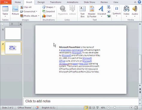Open the Video dropdown arrow
Image resolution: width=142 pixels, height=110 pixels.
point(126,17)
